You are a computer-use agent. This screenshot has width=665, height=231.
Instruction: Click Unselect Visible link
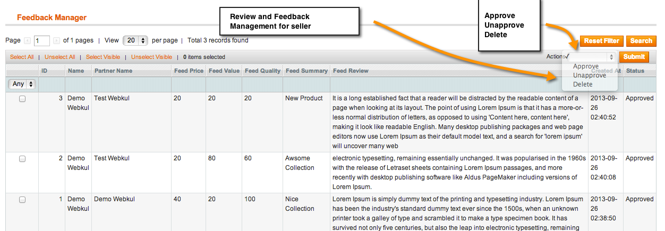point(151,57)
